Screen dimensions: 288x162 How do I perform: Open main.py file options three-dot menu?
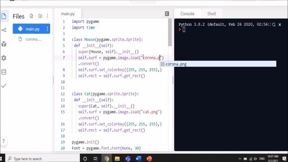tap(47, 29)
